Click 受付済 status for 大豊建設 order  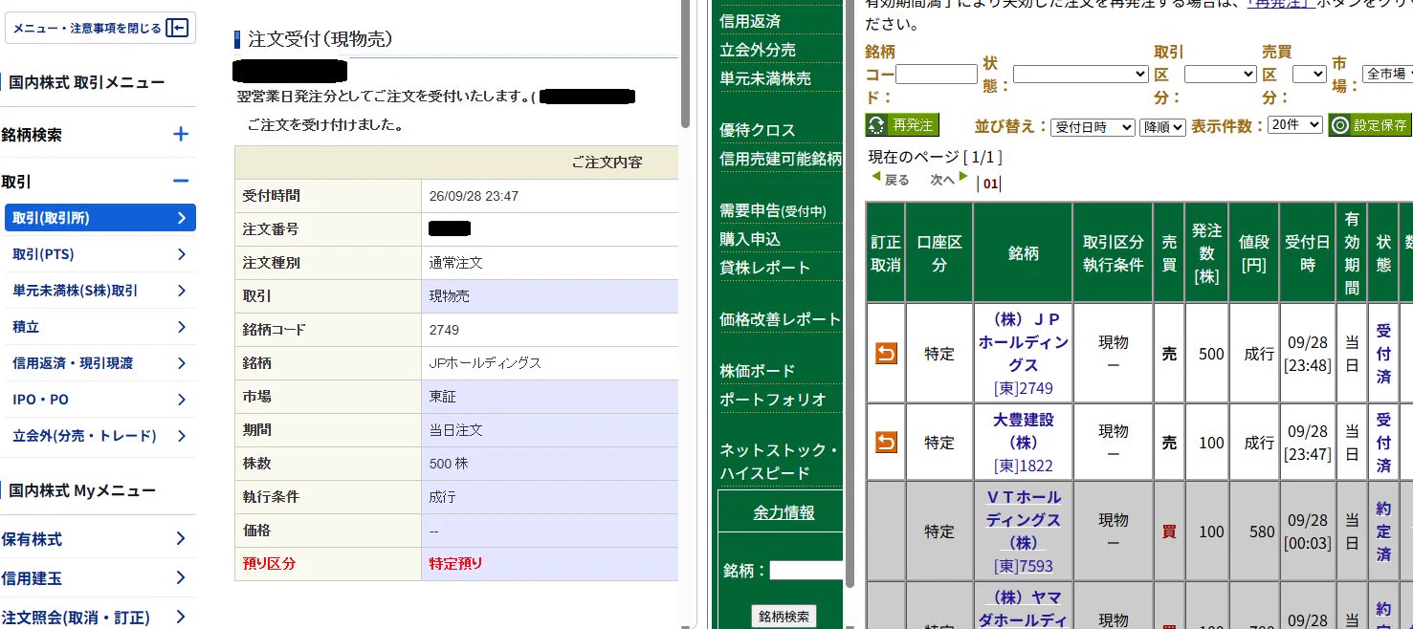point(1383,443)
